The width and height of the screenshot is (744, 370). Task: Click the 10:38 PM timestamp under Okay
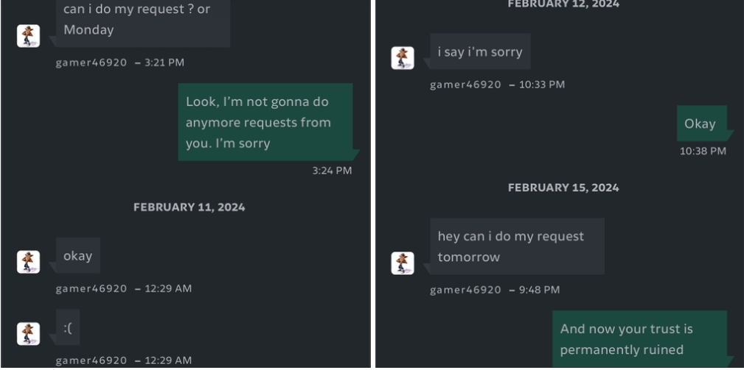[703, 151]
